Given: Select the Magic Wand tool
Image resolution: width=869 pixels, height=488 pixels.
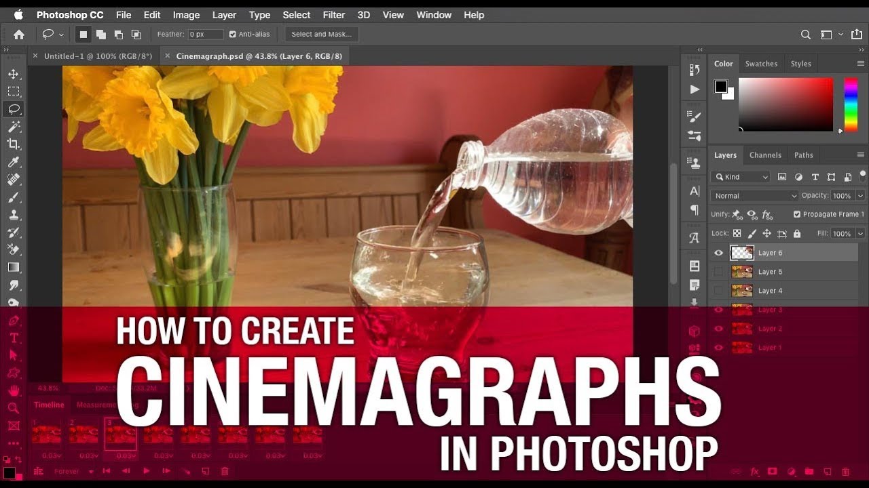Looking at the screenshot, I should tap(14, 127).
